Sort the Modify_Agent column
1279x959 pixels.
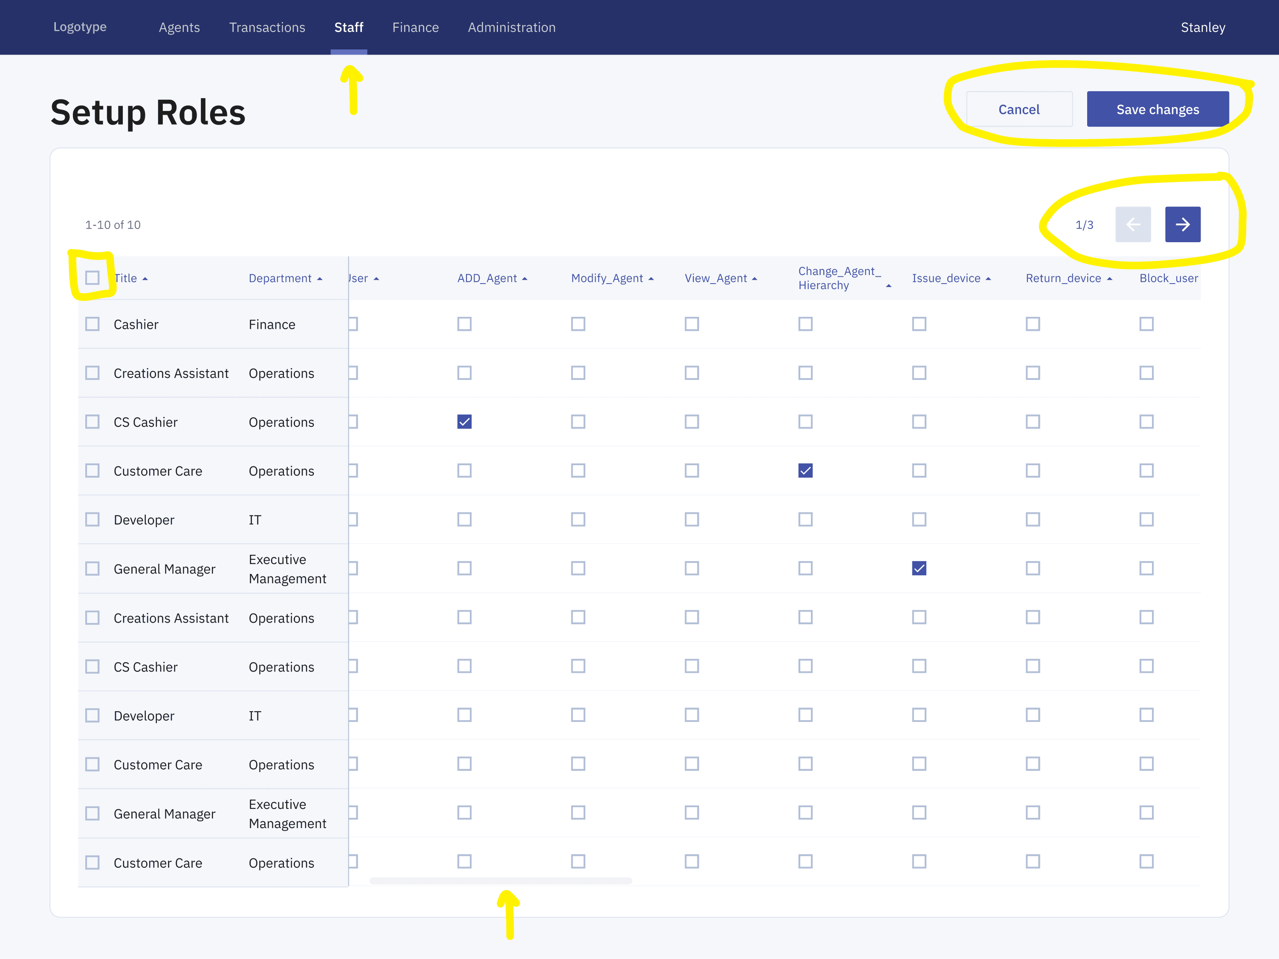pyautogui.click(x=651, y=279)
